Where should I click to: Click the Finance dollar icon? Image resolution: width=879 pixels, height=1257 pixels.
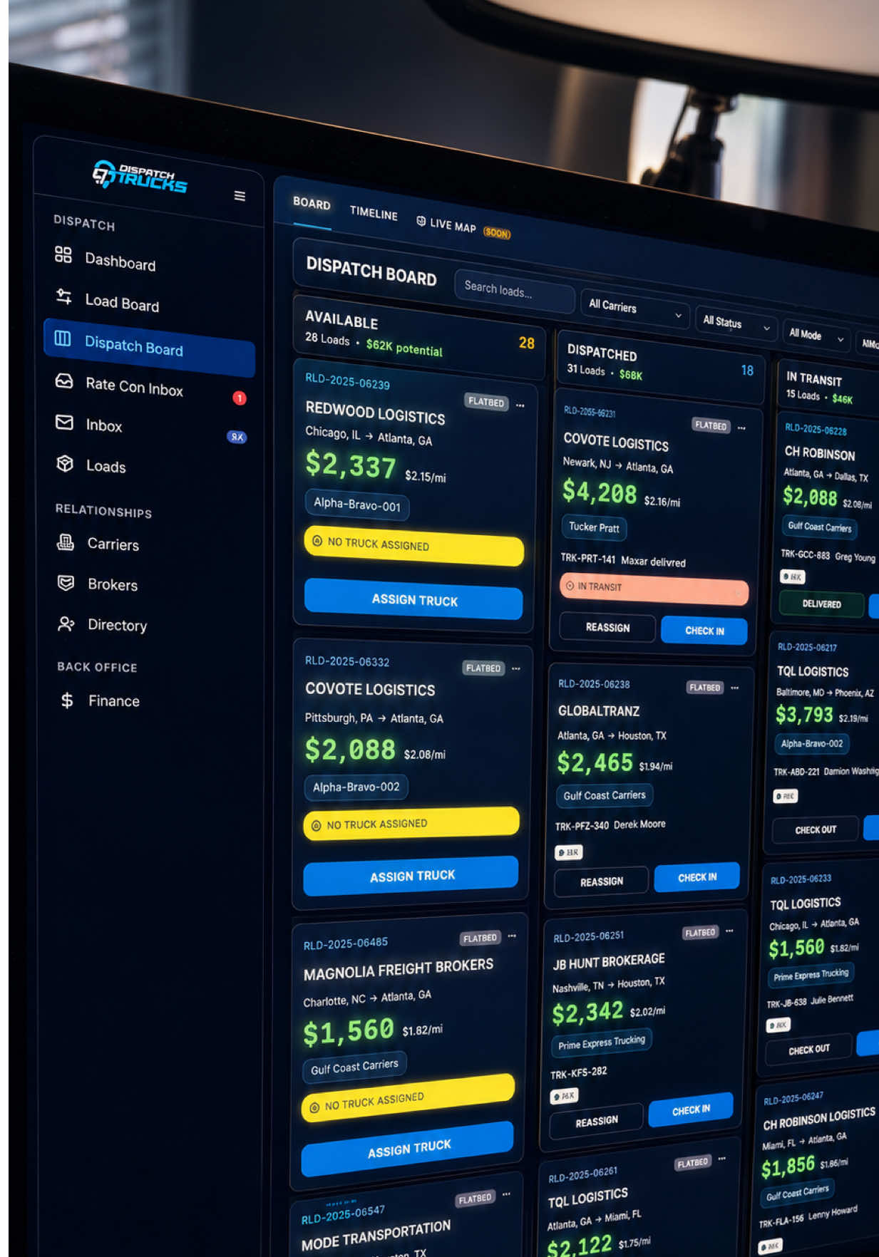[x=67, y=700]
